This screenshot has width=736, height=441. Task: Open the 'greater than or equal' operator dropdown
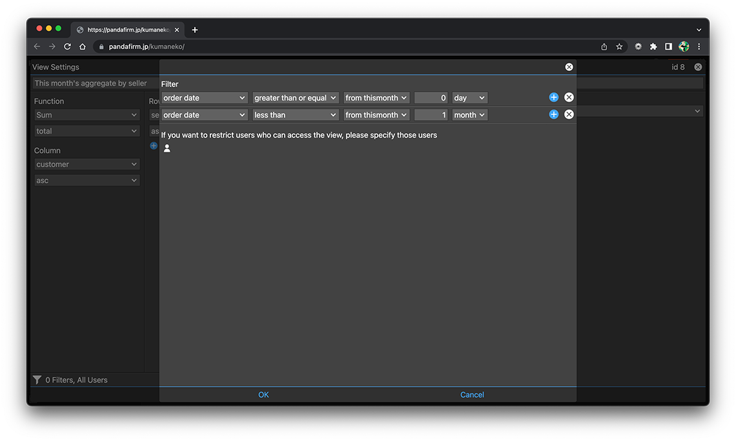[x=296, y=98]
